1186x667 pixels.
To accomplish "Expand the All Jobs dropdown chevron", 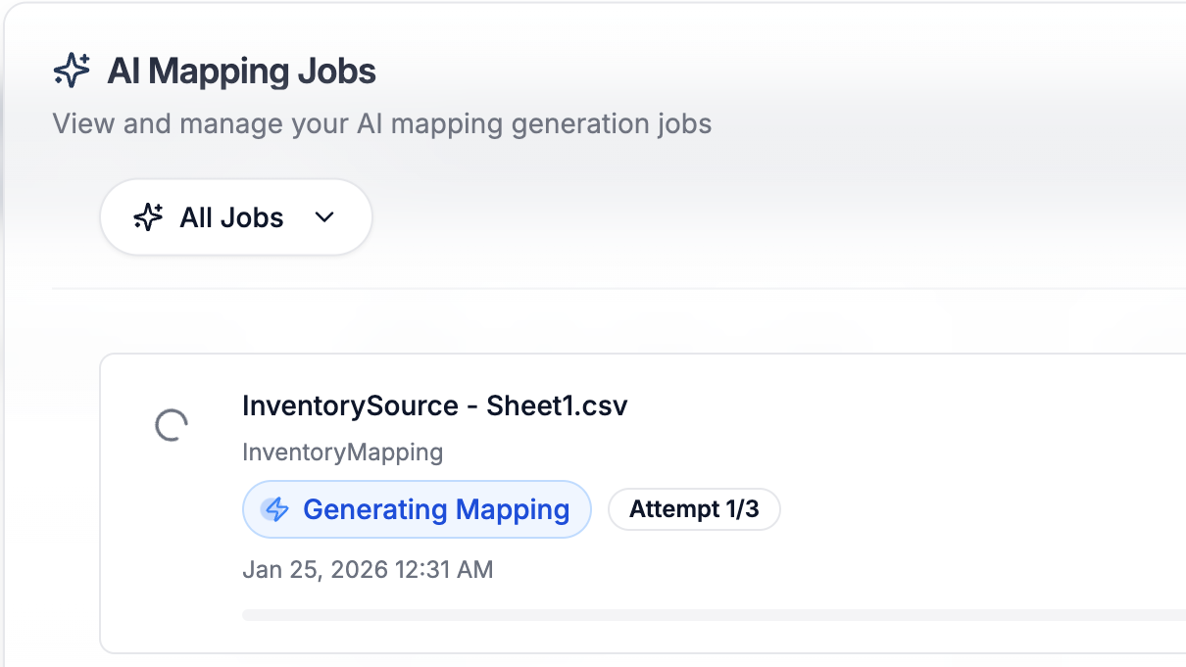I will point(324,217).
